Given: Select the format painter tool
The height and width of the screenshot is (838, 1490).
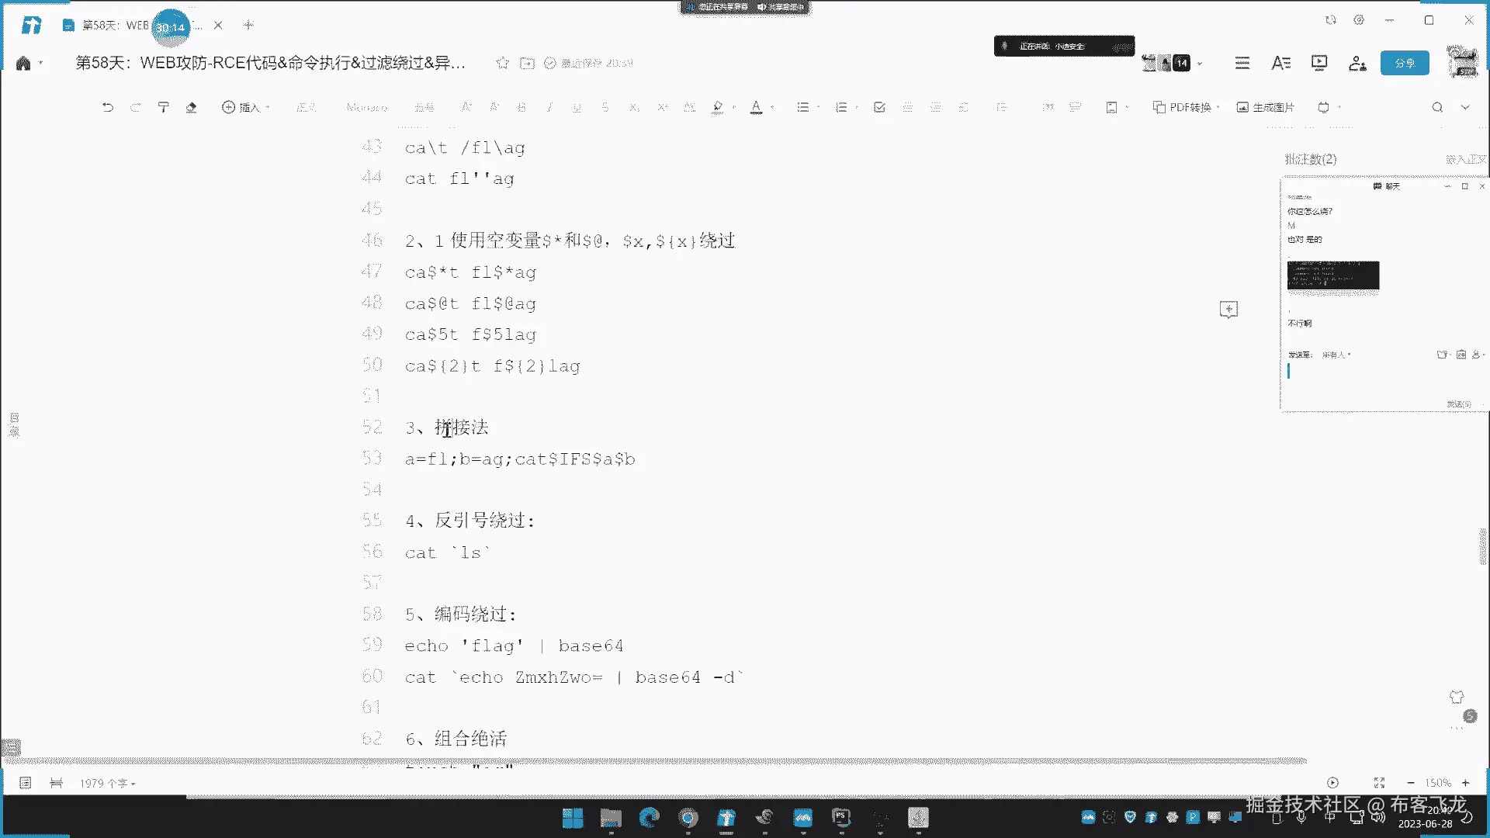Looking at the screenshot, I should 163,107.
